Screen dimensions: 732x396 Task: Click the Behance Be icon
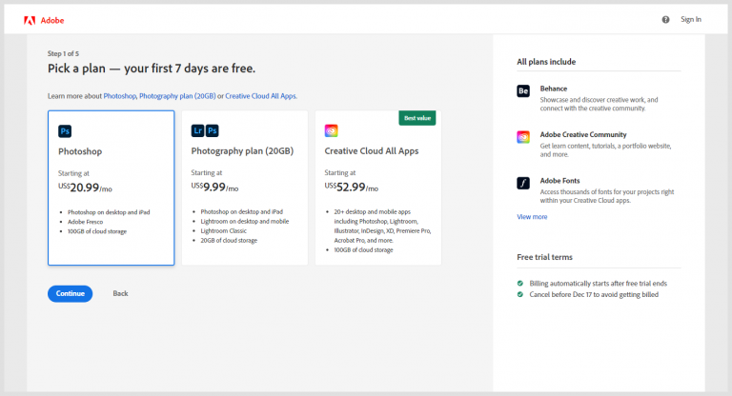pos(523,91)
